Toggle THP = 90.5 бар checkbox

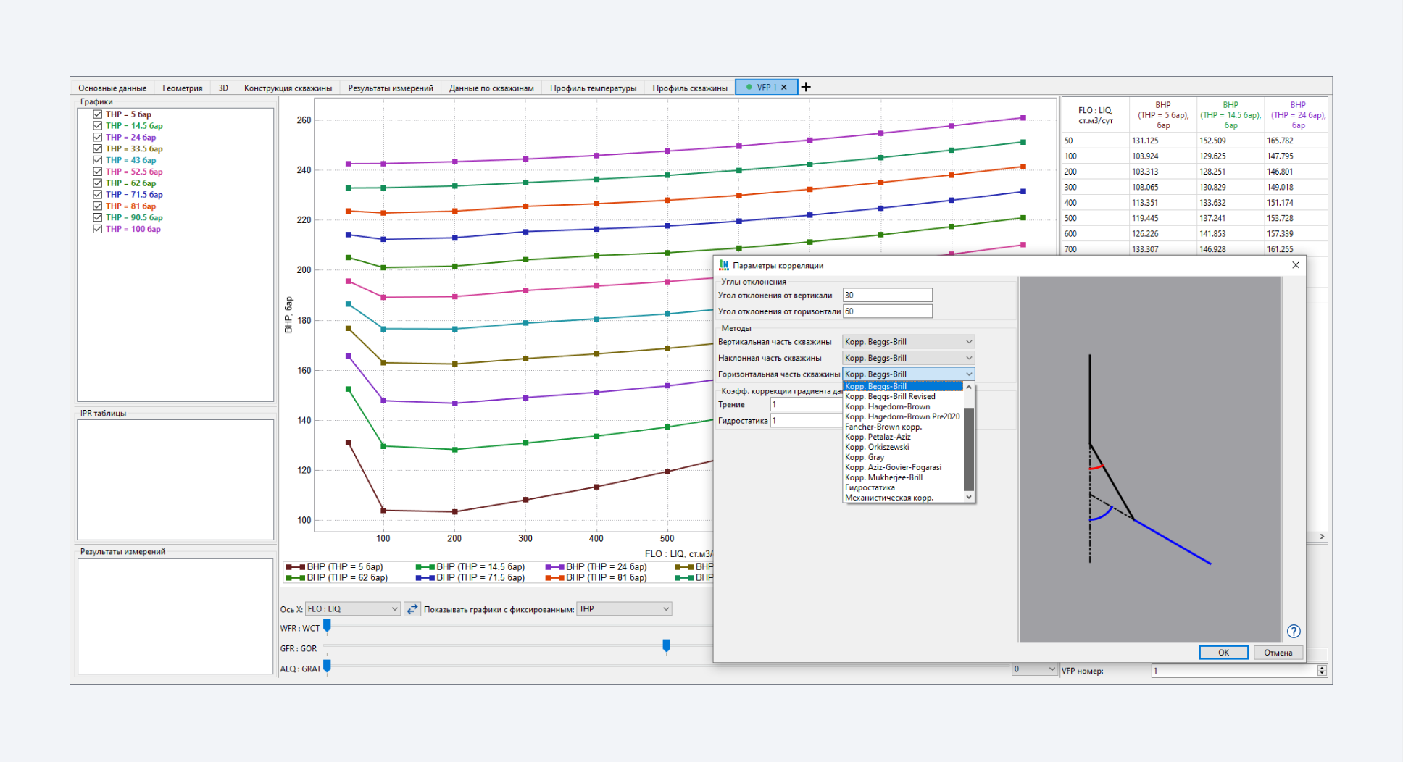click(x=97, y=217)
